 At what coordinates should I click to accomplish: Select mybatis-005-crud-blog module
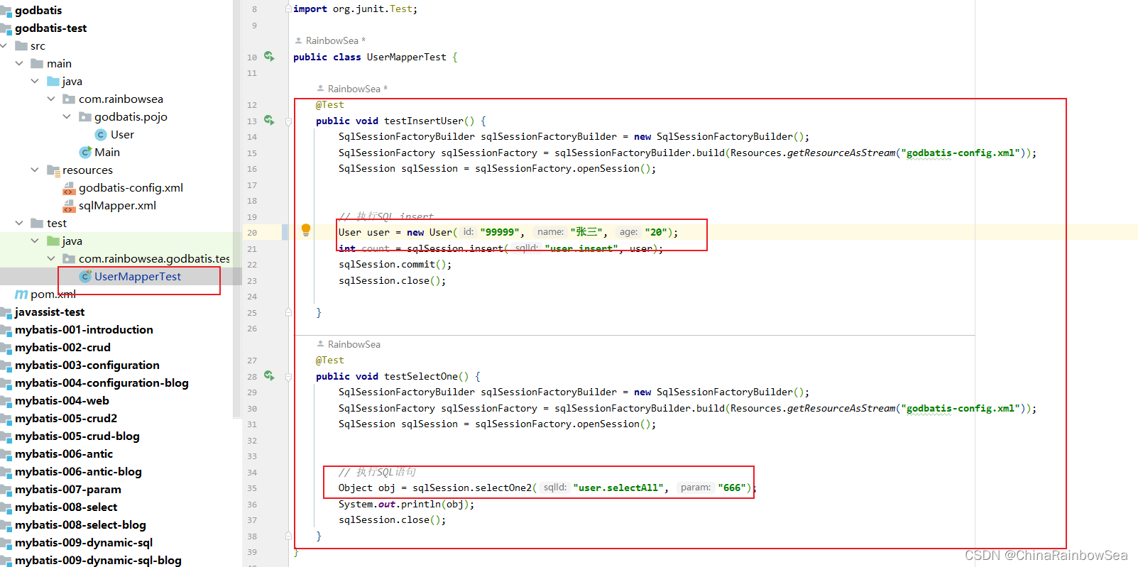click(77, 436)
